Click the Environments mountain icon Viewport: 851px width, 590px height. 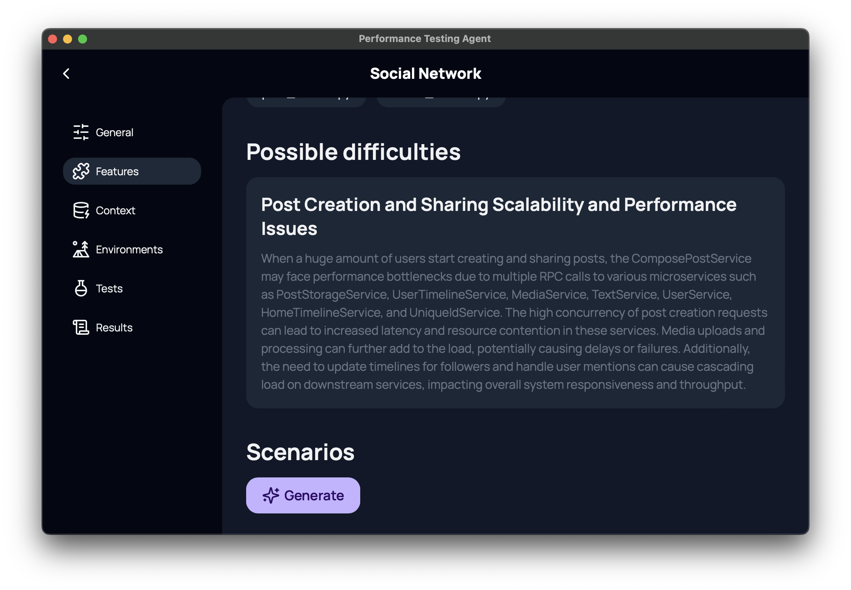81,249
